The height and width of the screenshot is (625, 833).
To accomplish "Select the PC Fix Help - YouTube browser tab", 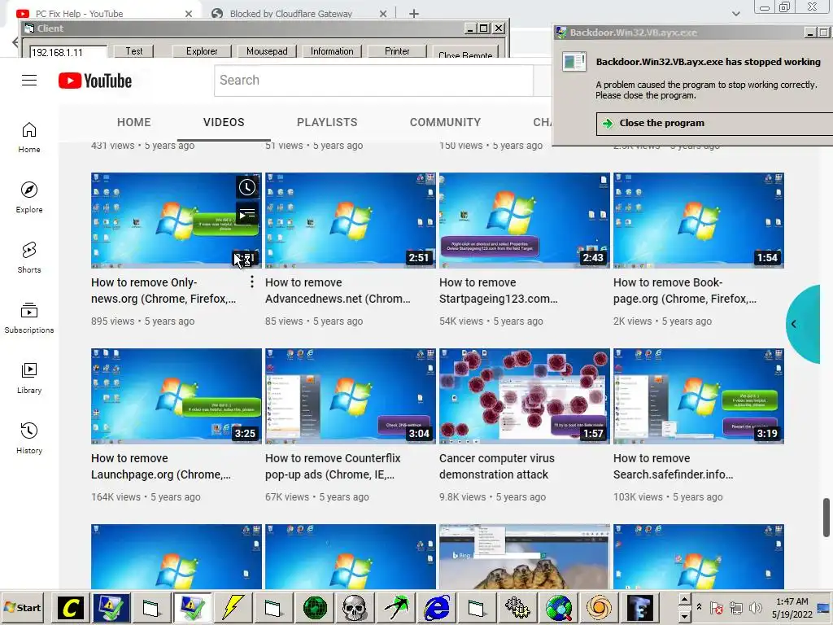I will (x=103, y=13).
